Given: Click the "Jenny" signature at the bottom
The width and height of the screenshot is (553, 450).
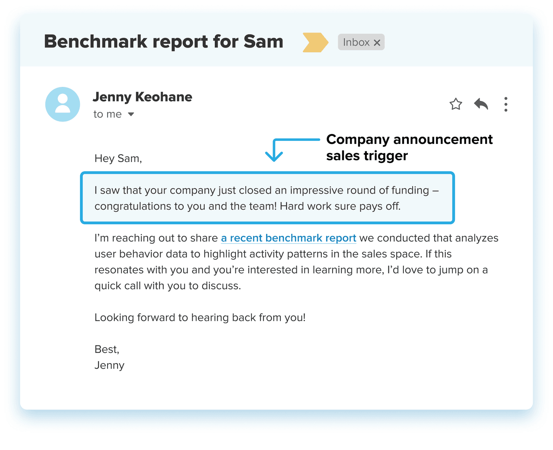Looking at the screenshot, I should coord(109,366).
